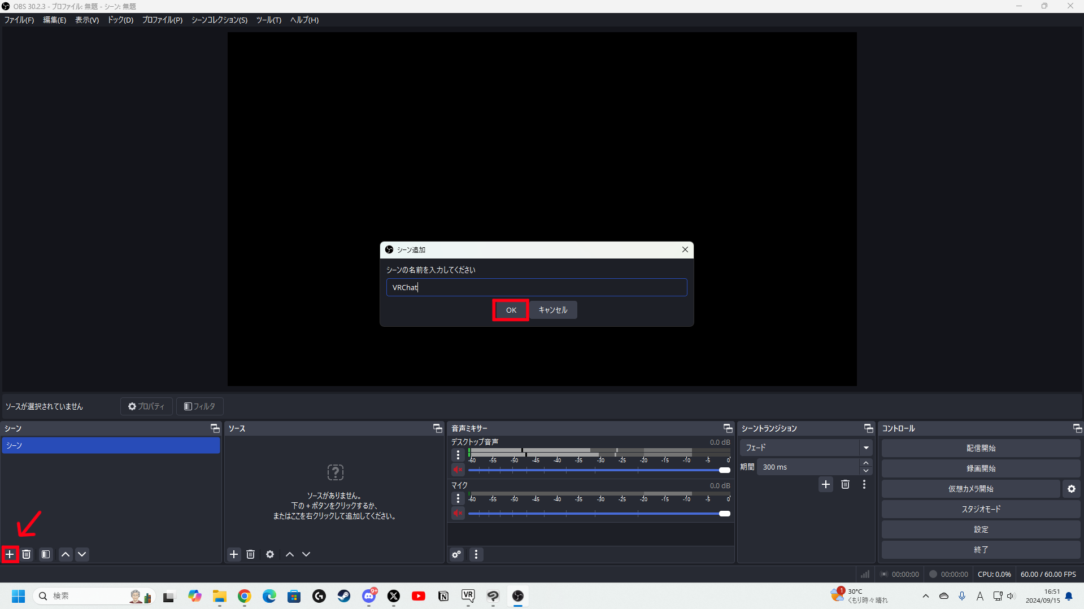1084x609 pixels.
Task: Delete selected source with the trash icon
Action: [251, 554]
